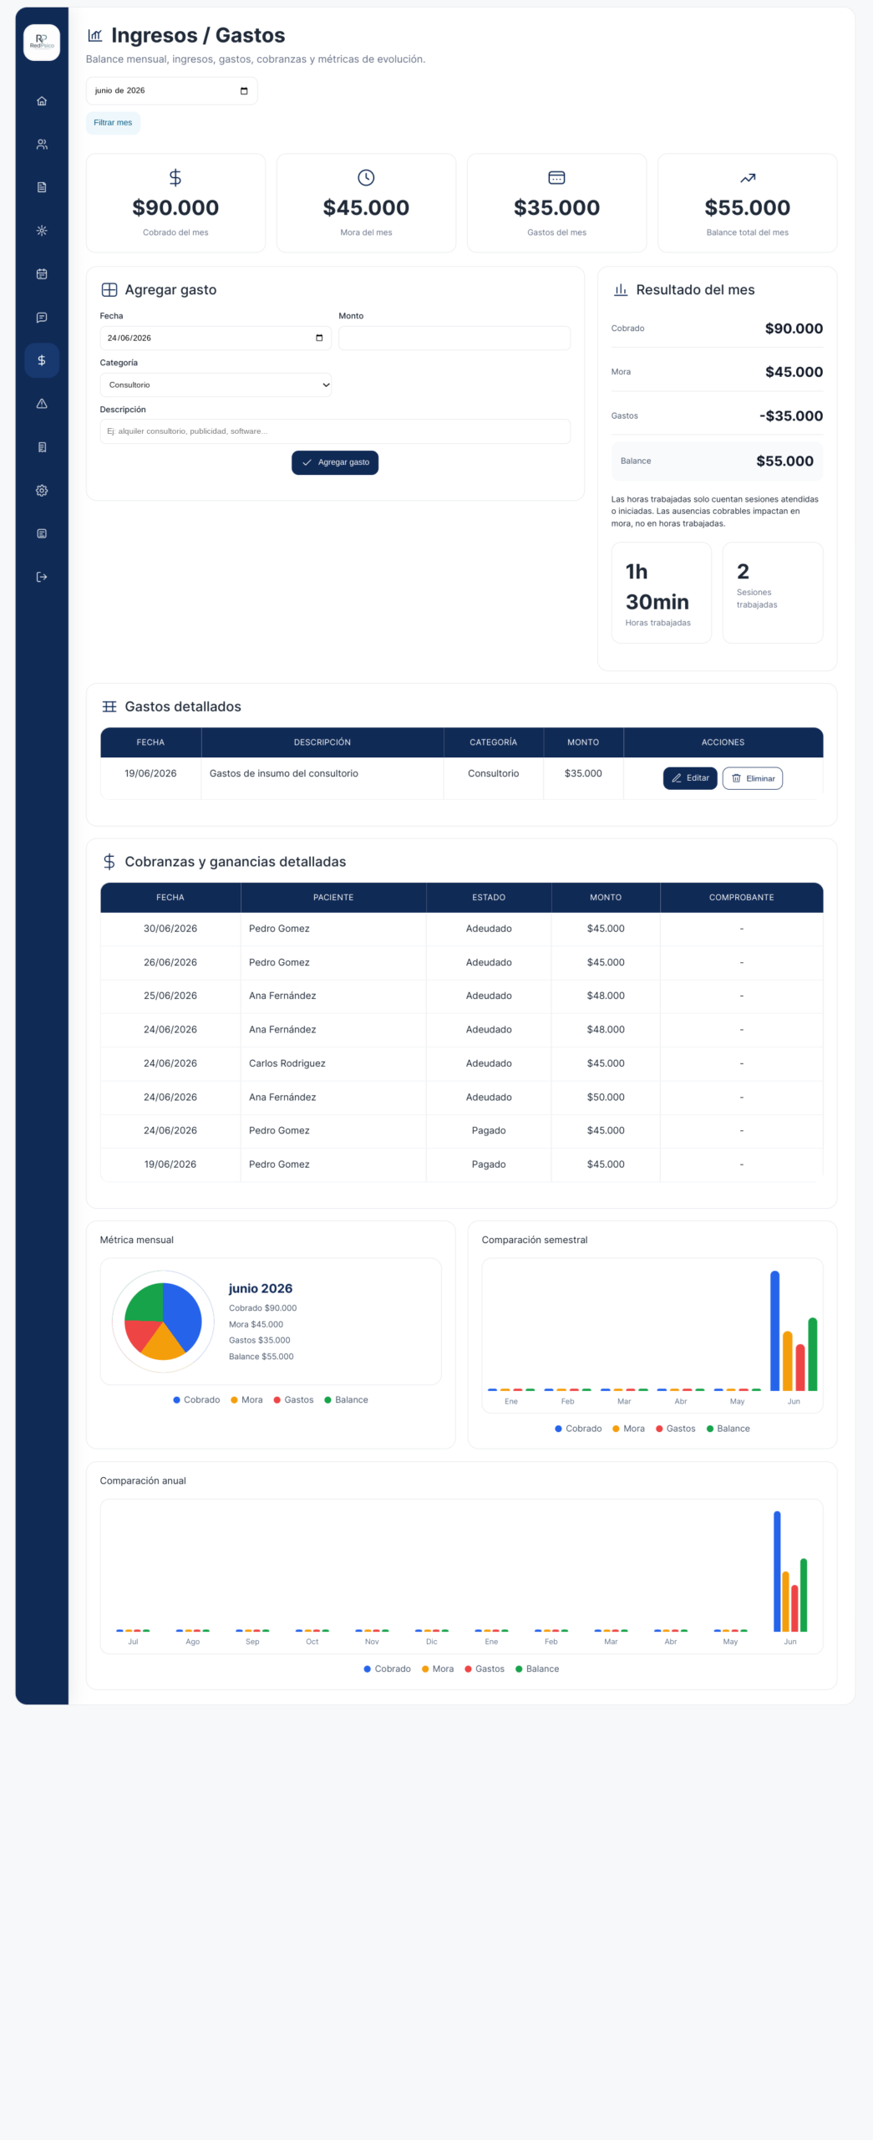The width and height of the screenshot is (873, 2140).
Task: Open the patients users icon in sidebar
Action: tap(42, 145)
